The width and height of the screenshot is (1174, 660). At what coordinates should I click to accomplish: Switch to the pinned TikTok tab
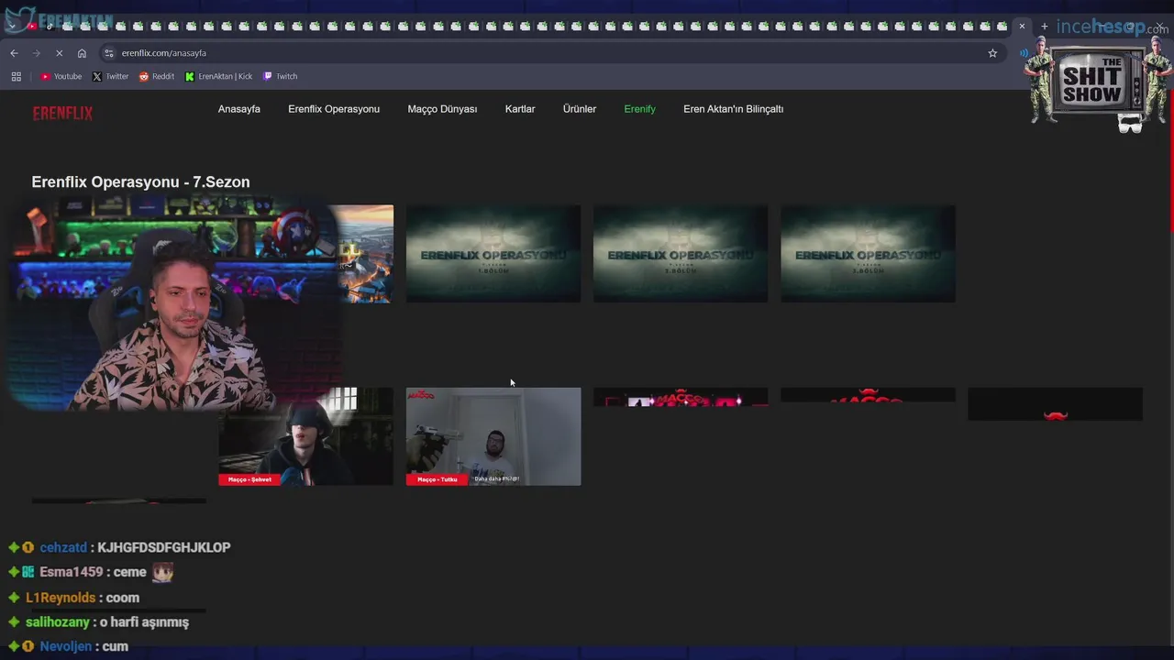(50, 27)
